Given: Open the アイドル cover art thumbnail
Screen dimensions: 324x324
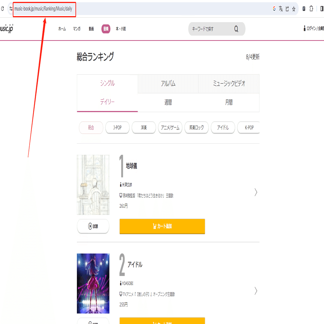Looking at the screenshot, I should (x=93, y=283).
